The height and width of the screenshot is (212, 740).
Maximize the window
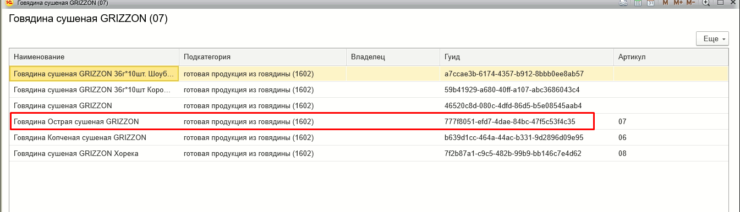pos(720,3)
